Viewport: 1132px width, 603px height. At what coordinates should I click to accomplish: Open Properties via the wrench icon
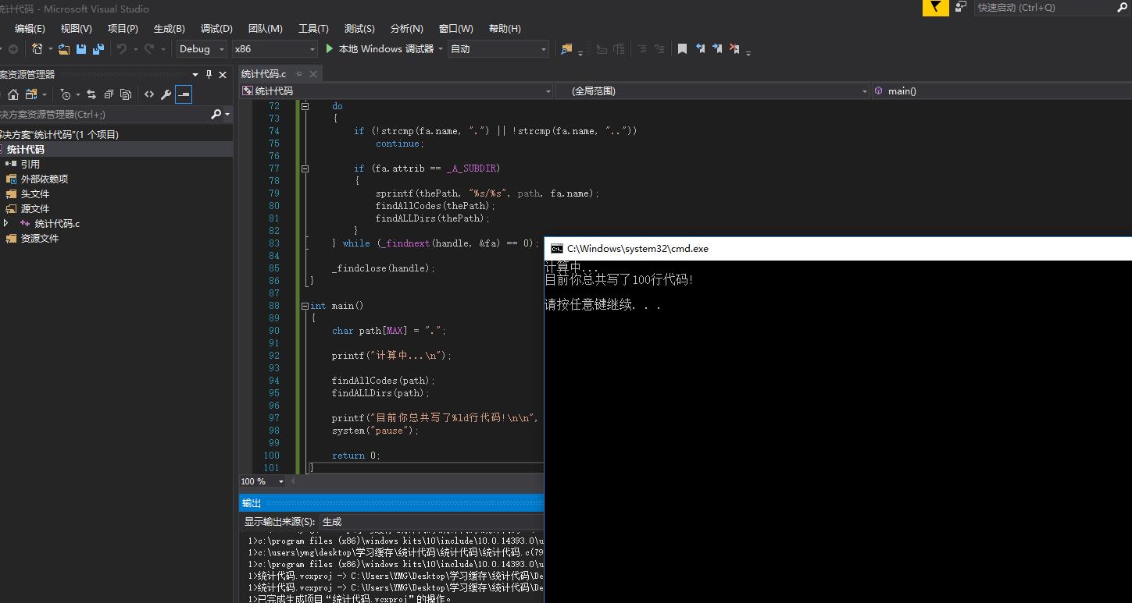[166, 94]
